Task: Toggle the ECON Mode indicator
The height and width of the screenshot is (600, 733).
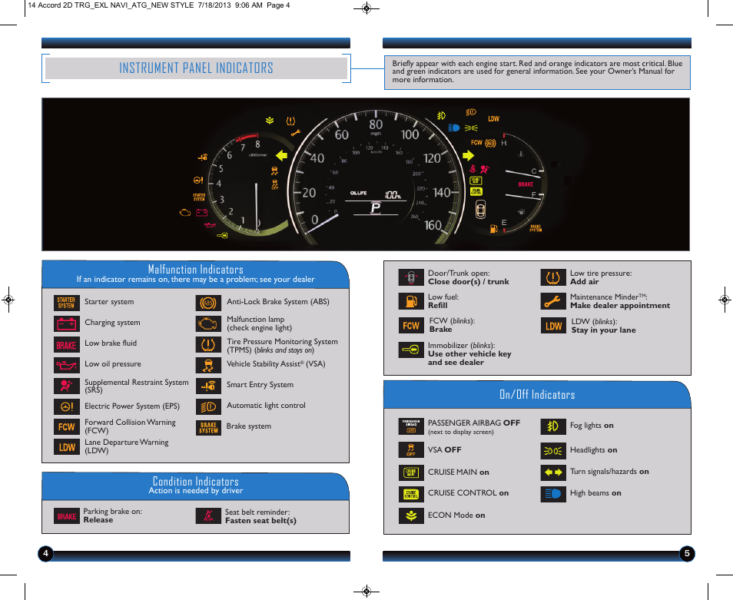Action: coord(411,515)
